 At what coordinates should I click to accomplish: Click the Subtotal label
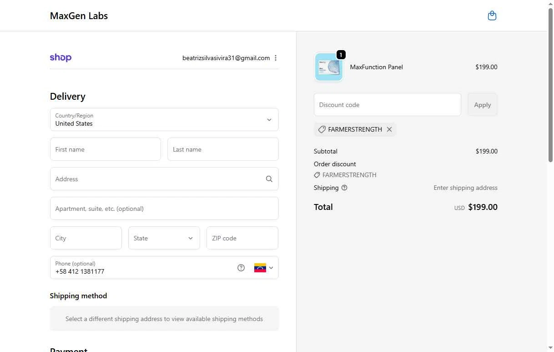(326, 151)
